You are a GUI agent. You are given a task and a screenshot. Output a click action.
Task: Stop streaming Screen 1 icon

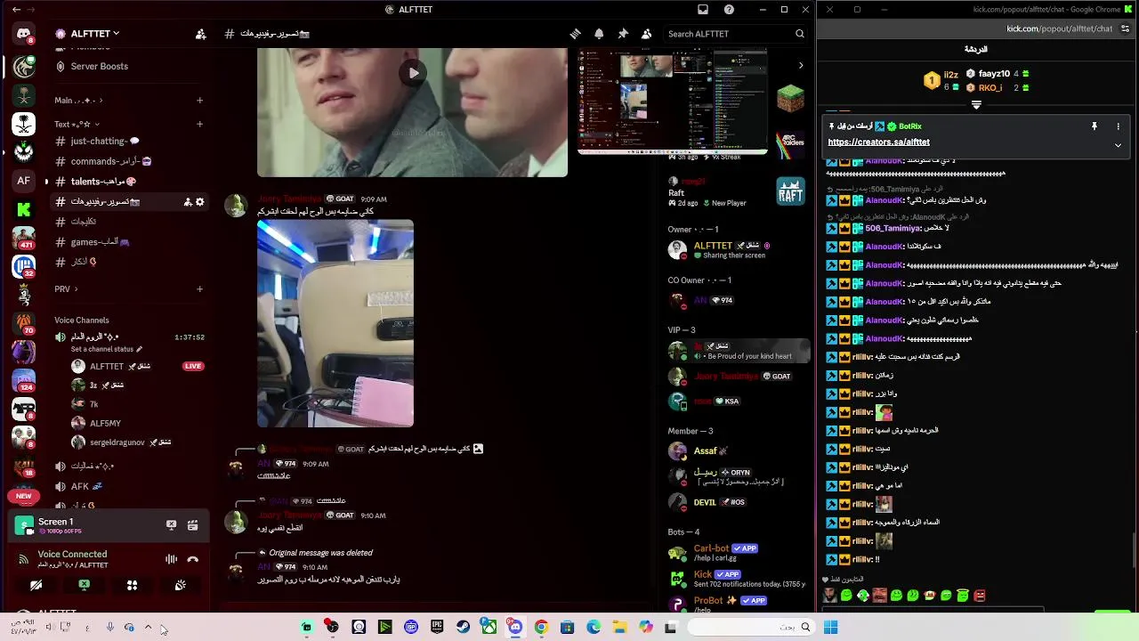coord(171,525)
